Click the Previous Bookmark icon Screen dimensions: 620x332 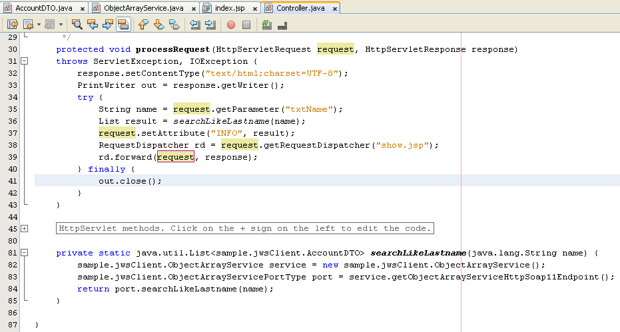point(143,25)
